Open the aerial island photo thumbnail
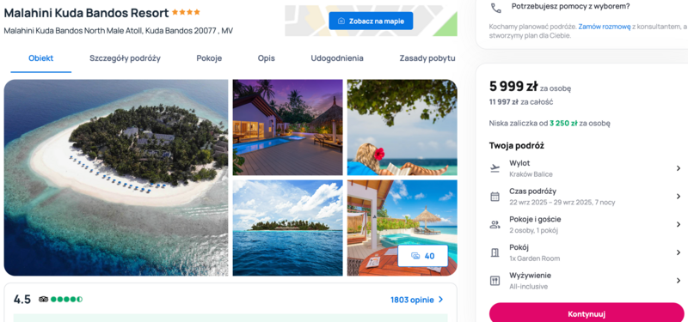This screenshot has height=322, width=688. pyautogui.click(x=116, y=178)
